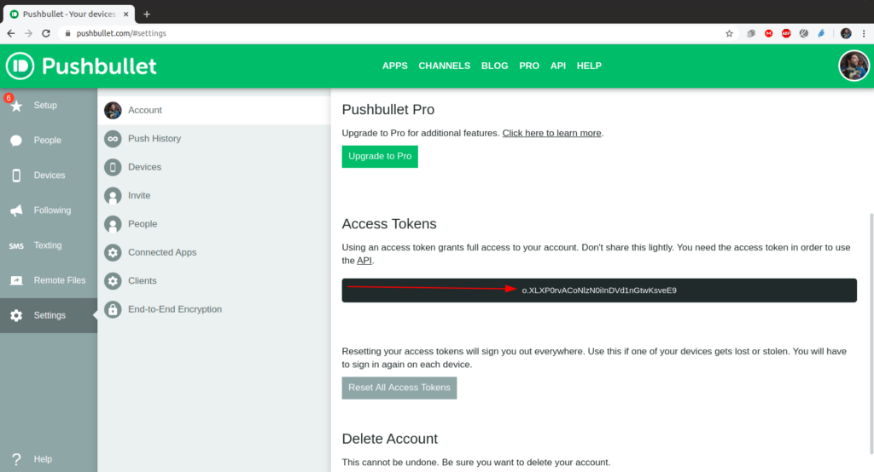The image size is (874, 472).
Task: Follow the 'Click here to learn more' link
Action: pyautogui.click(x=552, y=133)
